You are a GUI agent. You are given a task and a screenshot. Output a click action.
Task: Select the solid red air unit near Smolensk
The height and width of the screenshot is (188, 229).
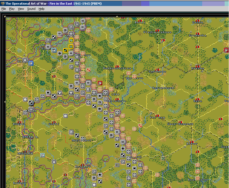point(100,83)
